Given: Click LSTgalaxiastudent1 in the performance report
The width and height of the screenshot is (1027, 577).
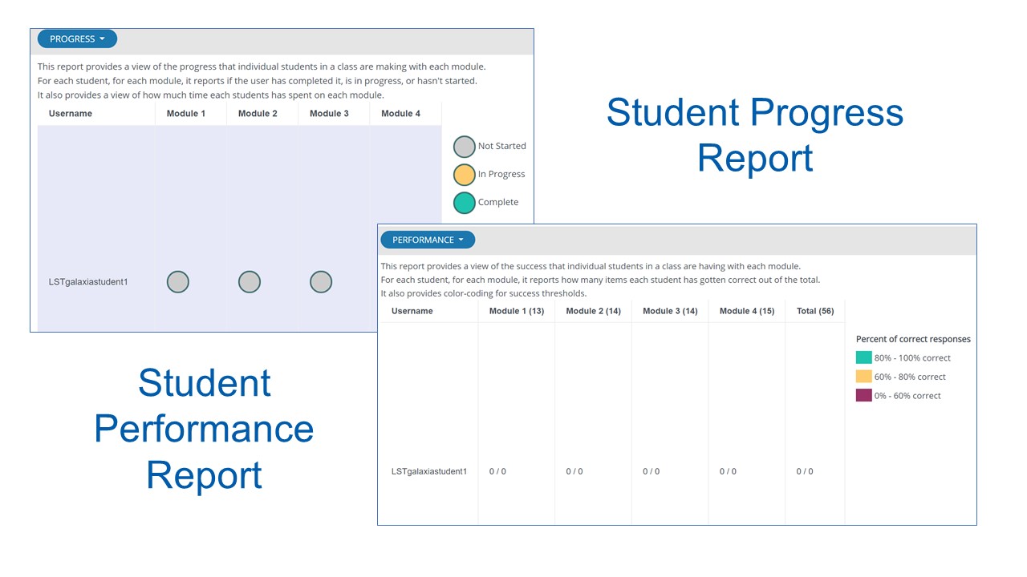Looking at the screenshot, I should (x=429, y=471).
